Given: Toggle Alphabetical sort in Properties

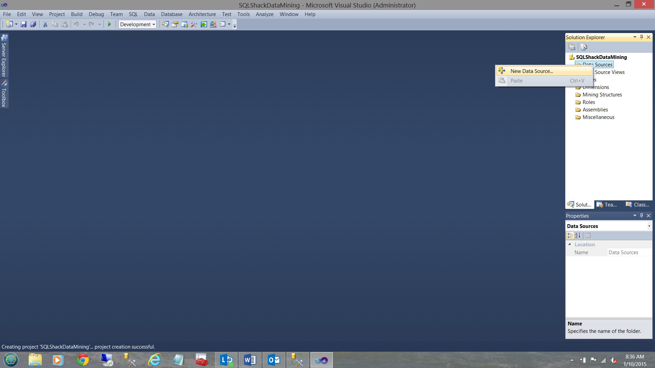Looking at the screenshot, I should 578,235.
